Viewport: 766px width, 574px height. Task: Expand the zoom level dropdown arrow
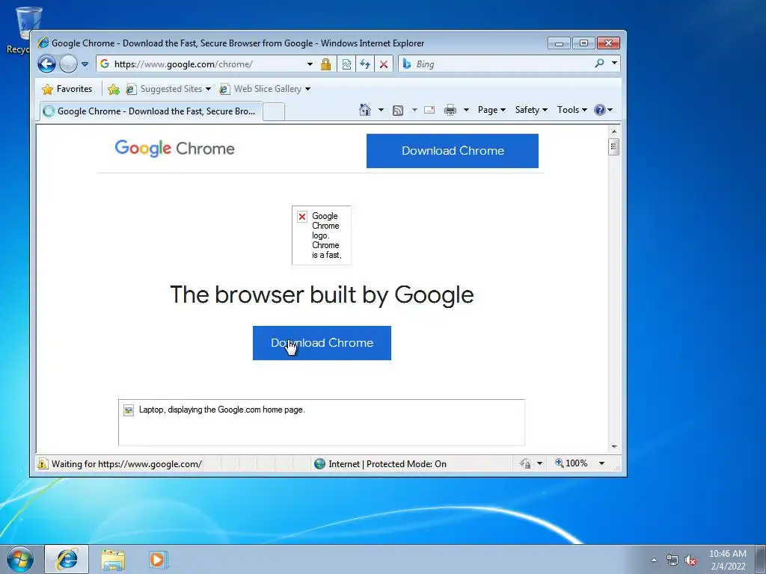point(602,463)
